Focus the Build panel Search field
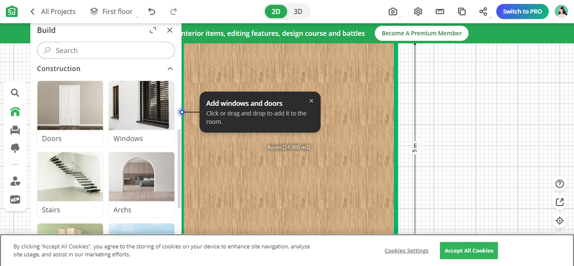This screenshot has height=266, width=574. pyautogui.click(x=106, y=51)
